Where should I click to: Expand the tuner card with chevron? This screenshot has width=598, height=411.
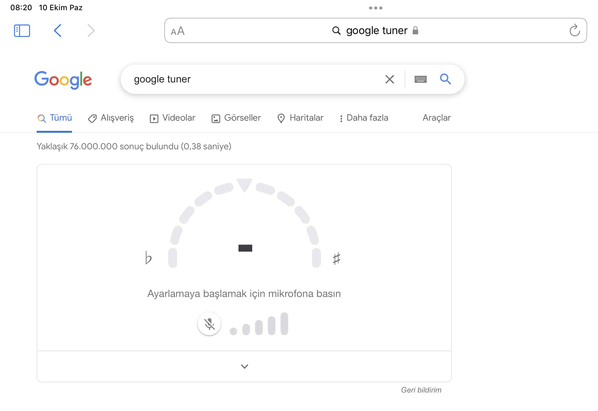pyautogui.click(x=244, y=366)
